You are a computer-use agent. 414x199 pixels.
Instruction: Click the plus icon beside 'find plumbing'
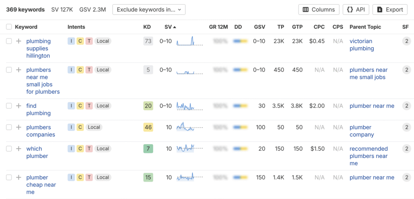[x=19, y=106]
